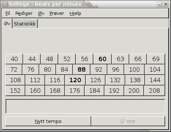Screen dimensions: 171x132
Task: Choose tempo 40 button
Action: pyautogui.click(x=14, y=59)
